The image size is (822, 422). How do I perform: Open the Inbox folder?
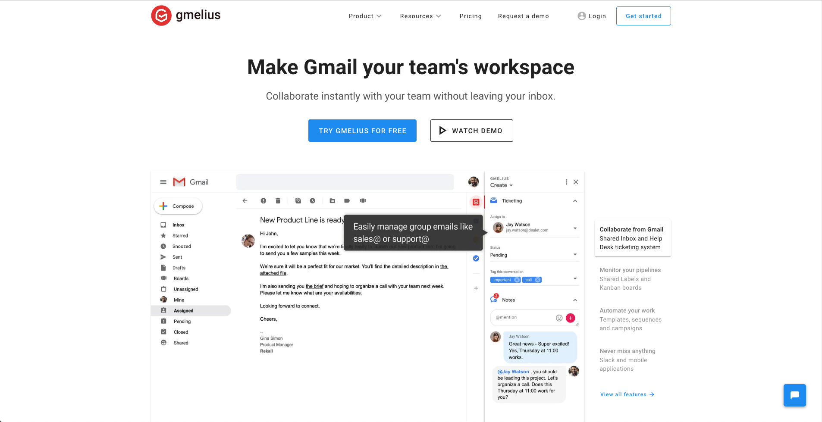click(178, 225)
